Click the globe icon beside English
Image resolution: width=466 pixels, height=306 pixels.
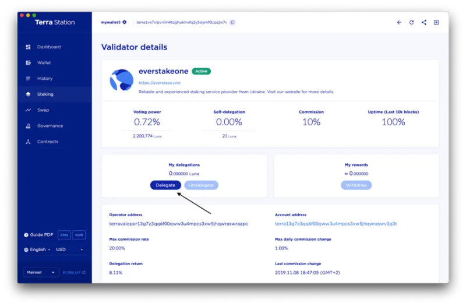[x=26, y=250]
